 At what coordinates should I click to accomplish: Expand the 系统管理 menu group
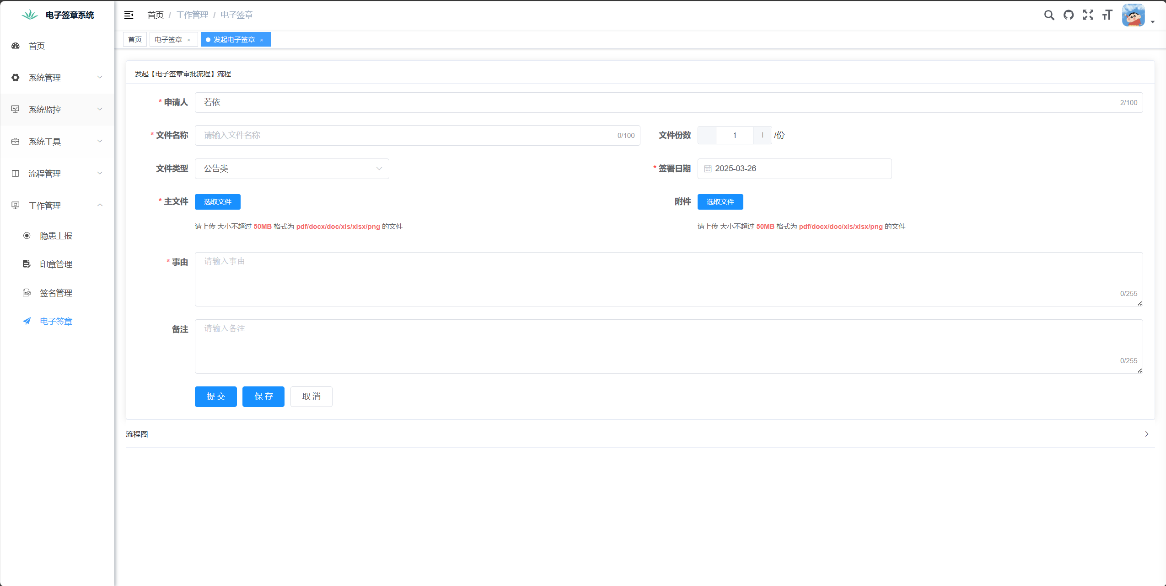57,78
